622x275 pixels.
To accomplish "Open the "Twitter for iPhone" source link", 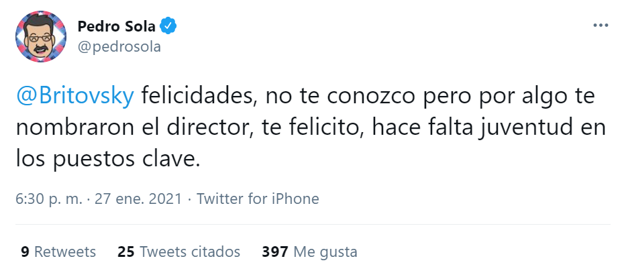I will tap(258, 199).
